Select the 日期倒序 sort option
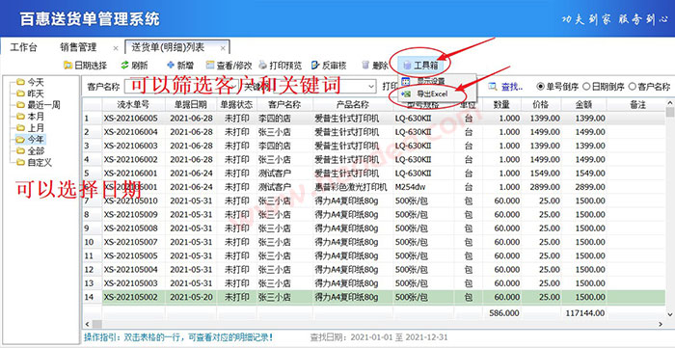This screenshot has width=675, height=348. click(x=603, y=87)
